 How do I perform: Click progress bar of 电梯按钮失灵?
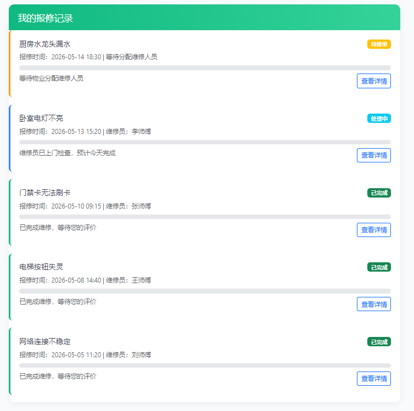(205, 291)
